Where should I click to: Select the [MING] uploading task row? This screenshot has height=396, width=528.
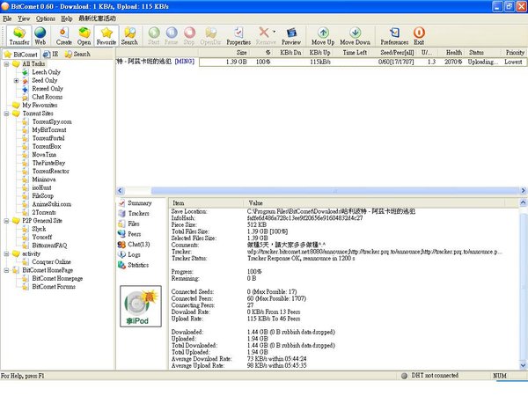tap(321, 62)
